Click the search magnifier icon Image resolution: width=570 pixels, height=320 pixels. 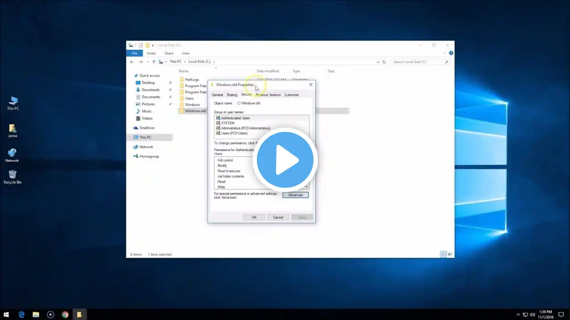coord(447,62)
